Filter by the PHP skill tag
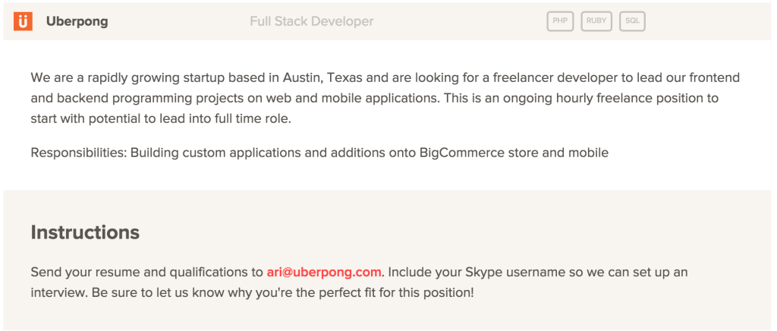 tap(560, 21)
